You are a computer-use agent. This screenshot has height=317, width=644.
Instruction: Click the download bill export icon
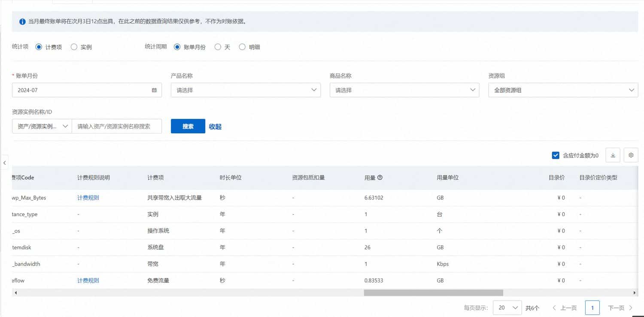[x=613, y=155]
